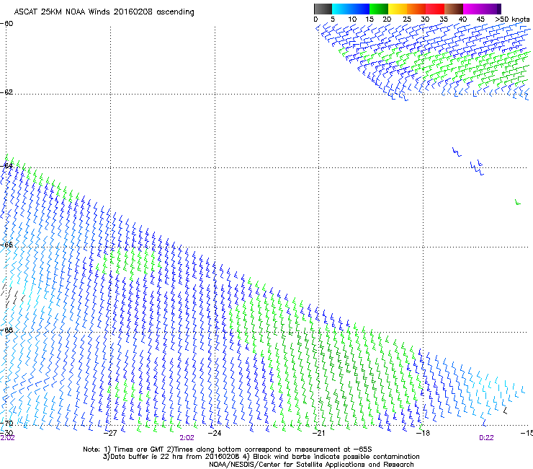
Task: Click the legend label 40
Action: (462, 19)
